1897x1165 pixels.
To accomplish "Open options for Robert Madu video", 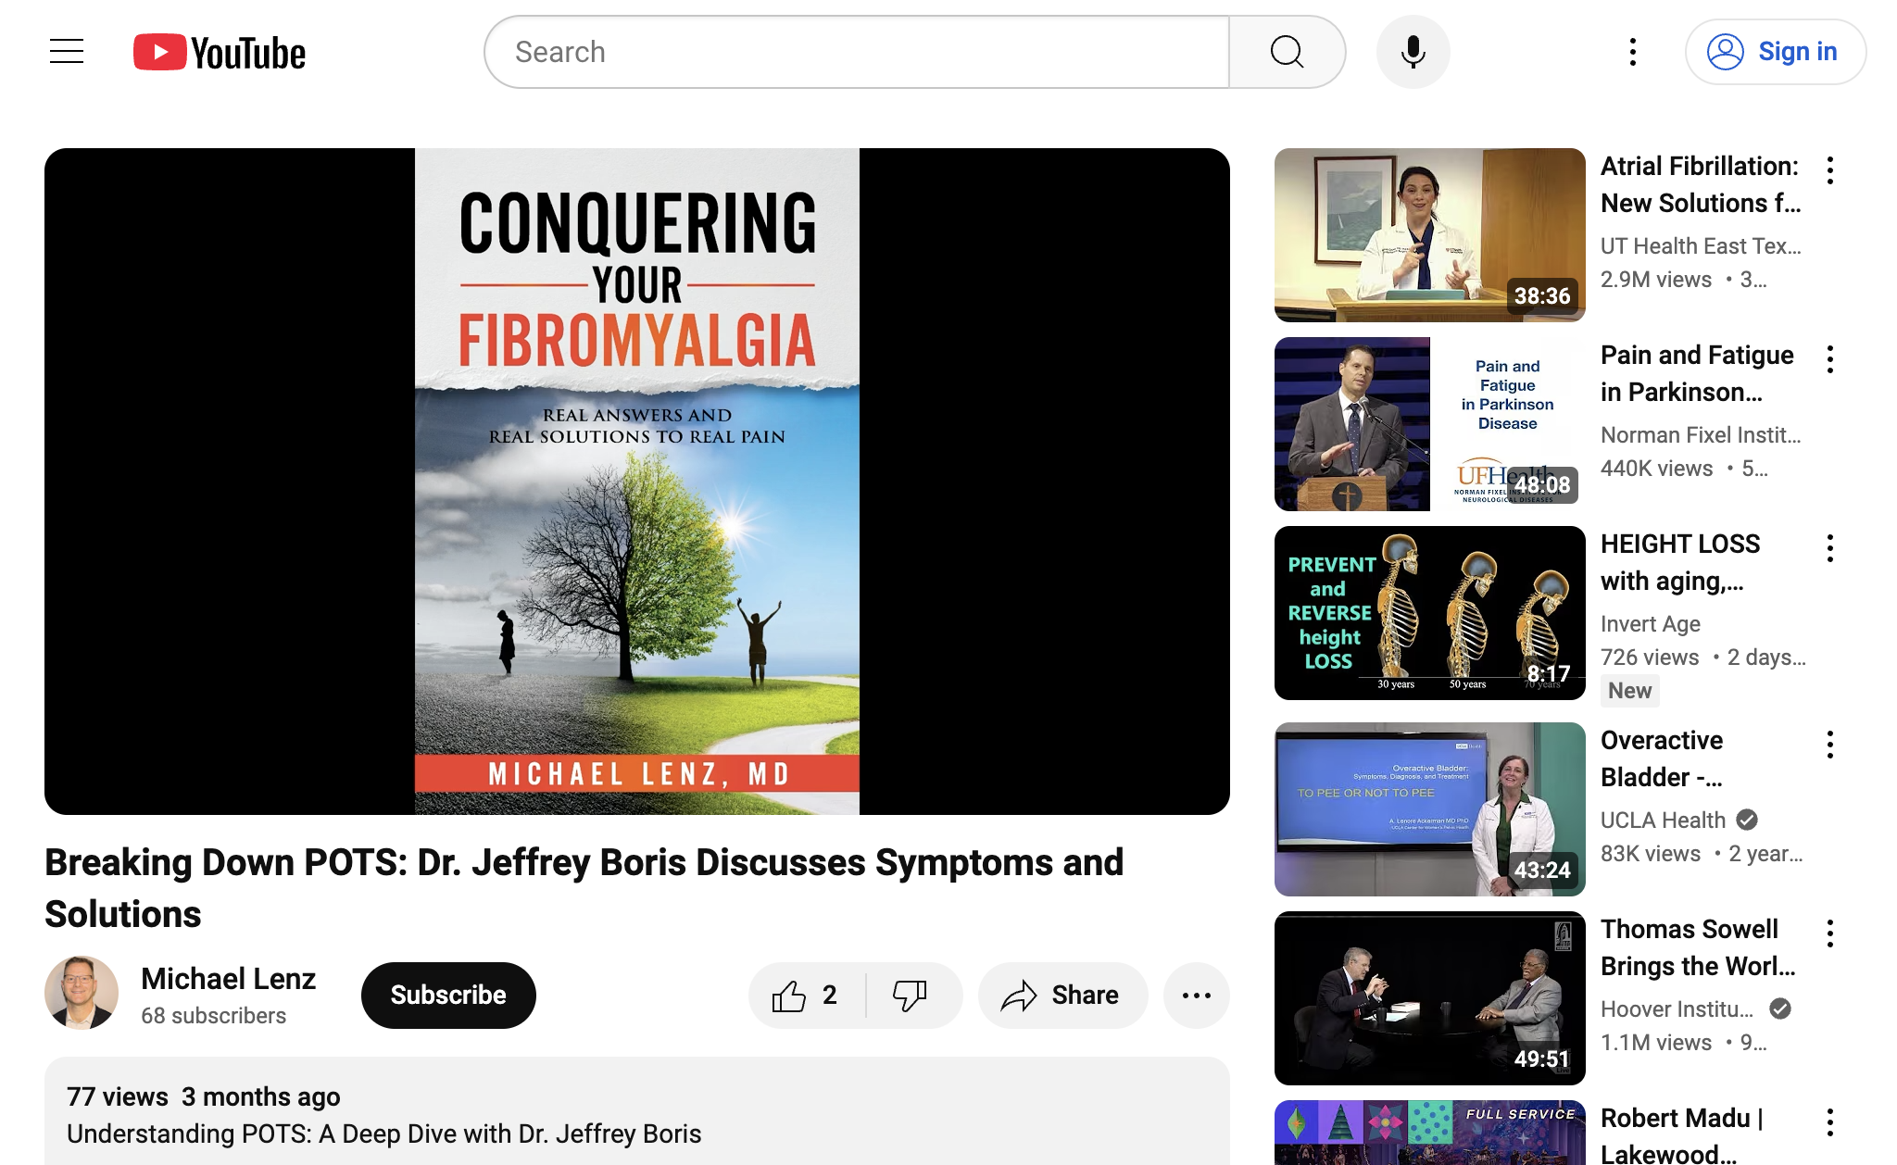I will (x=1830, y=1122).
